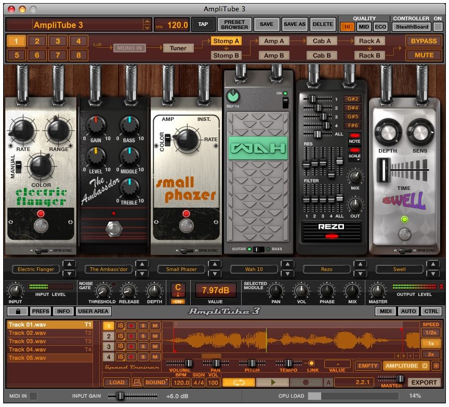Stomp the Small Phazer footswitch

pyautogui.click(x=187, y=226)
